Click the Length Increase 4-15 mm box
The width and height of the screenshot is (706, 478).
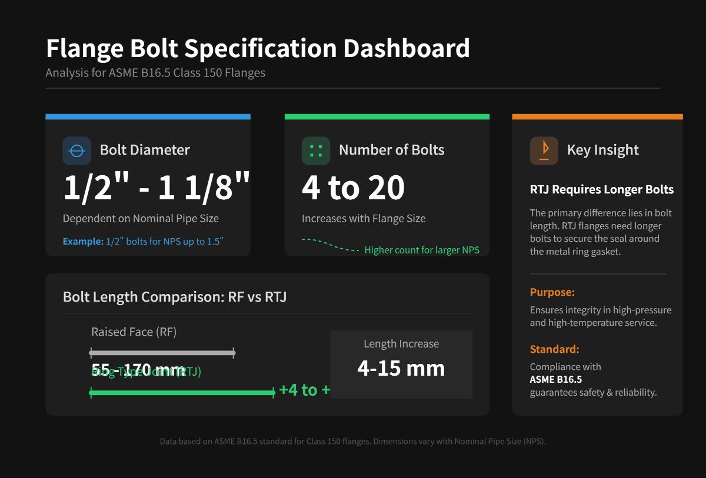click(x=401, y=364)
